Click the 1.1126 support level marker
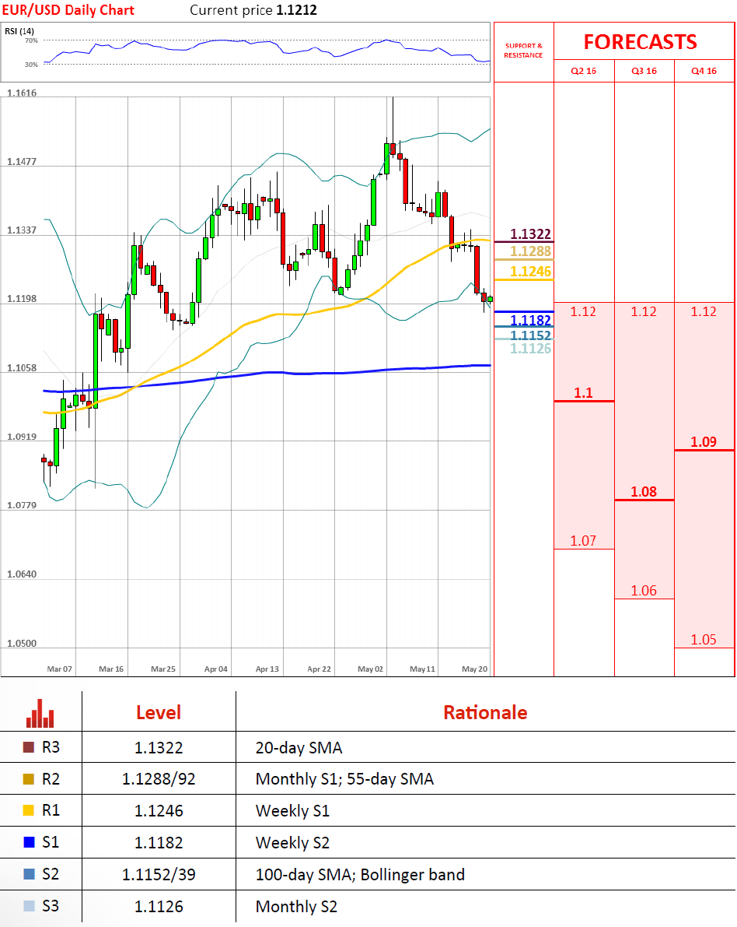Screen dimensions: 737x927 pos(530,349)
